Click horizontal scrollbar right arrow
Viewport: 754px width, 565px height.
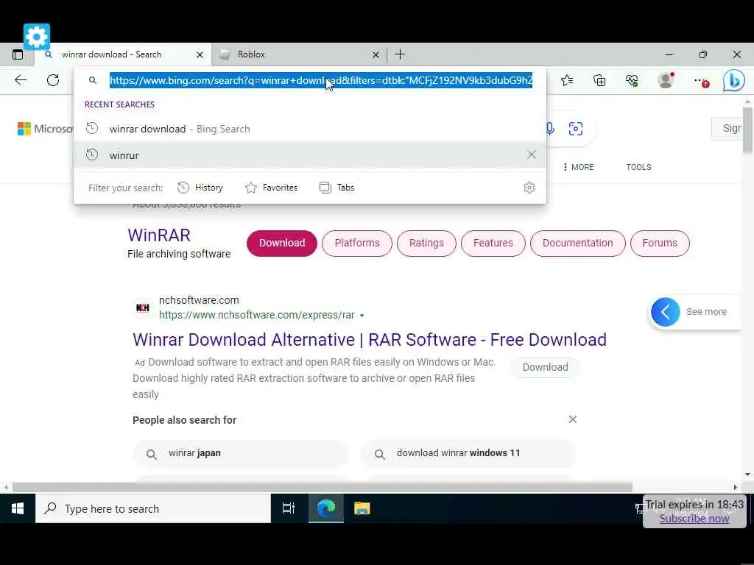tap(736, 487)
